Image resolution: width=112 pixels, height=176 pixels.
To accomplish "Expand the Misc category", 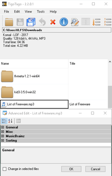I will coord(2,131).
